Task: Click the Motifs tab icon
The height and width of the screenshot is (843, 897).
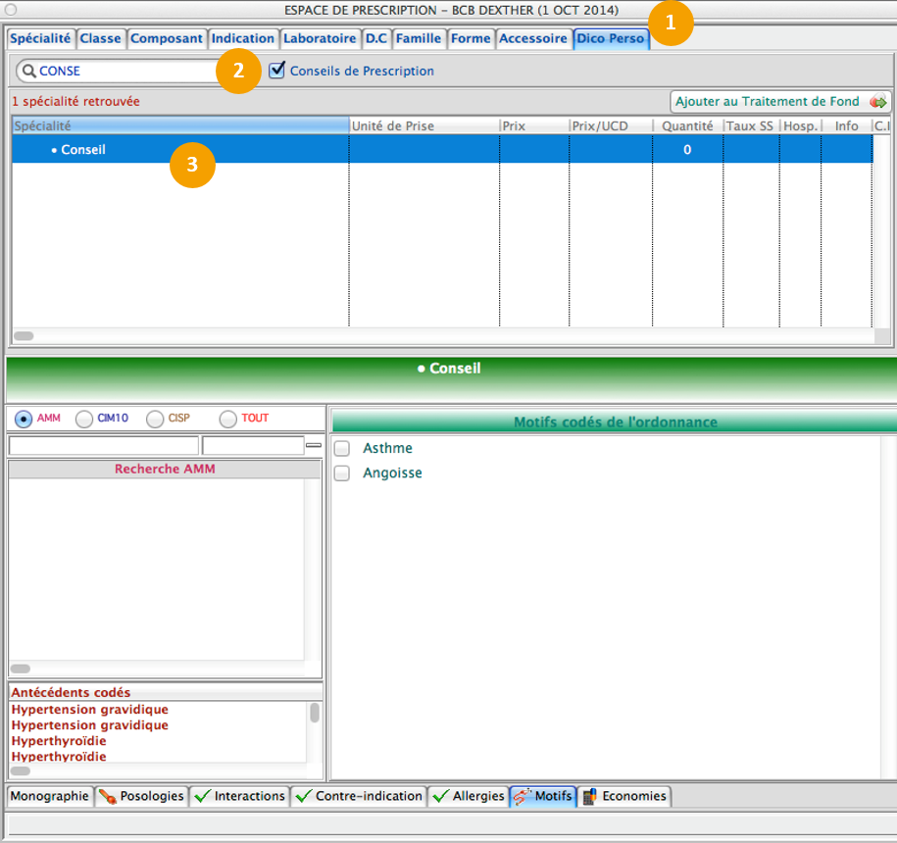Action: 522,796
